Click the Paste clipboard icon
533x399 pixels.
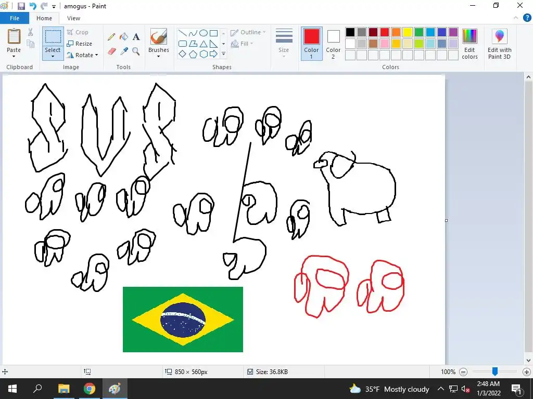14,37
